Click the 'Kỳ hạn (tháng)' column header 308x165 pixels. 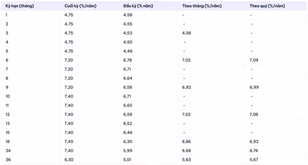[20, 6]
